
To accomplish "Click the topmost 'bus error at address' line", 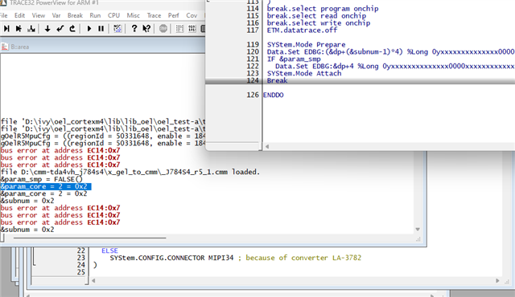I will 60,150.
